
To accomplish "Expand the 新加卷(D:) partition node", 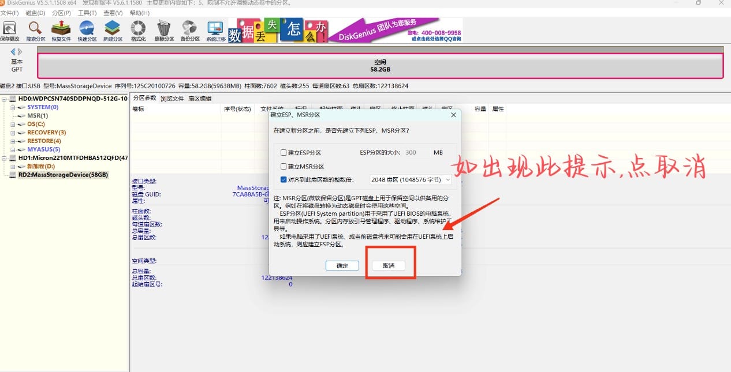I will [13, 166].
